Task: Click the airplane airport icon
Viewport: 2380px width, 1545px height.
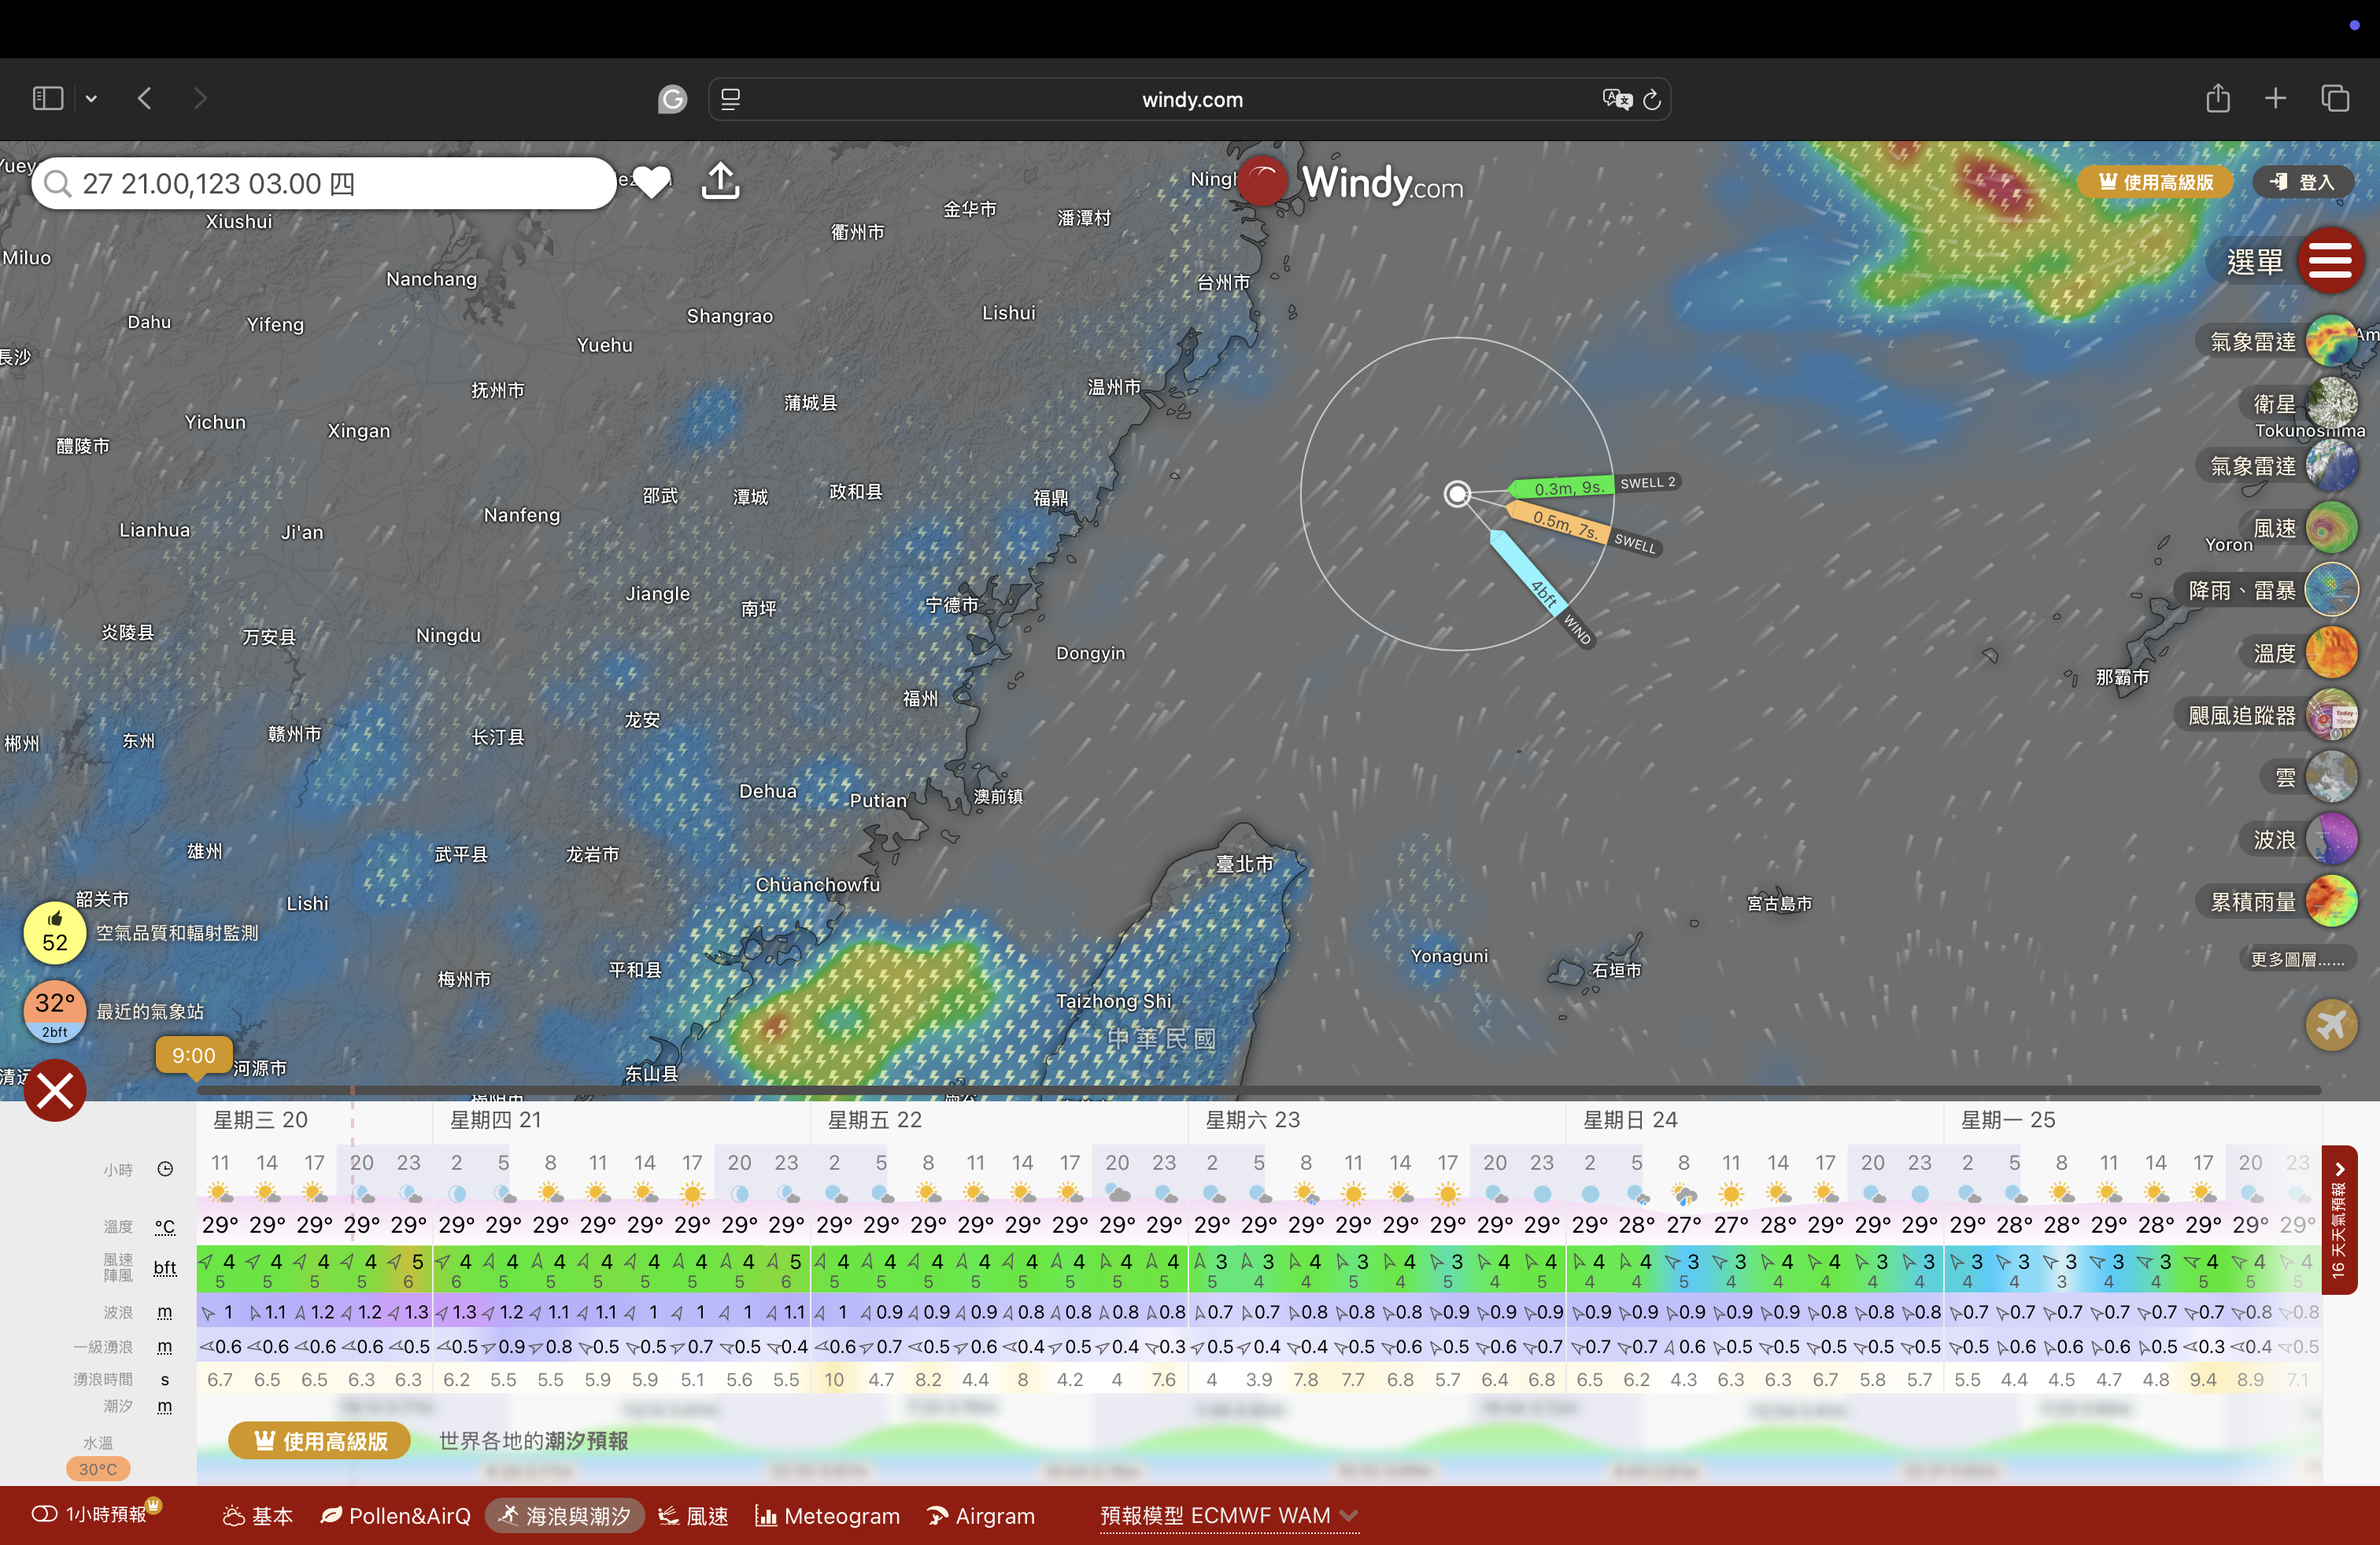Action: click(2331, 1025)
